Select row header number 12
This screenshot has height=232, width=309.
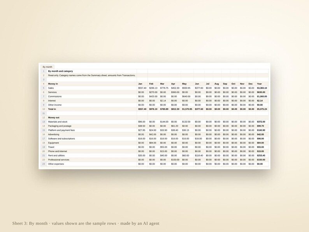point(44,118)
